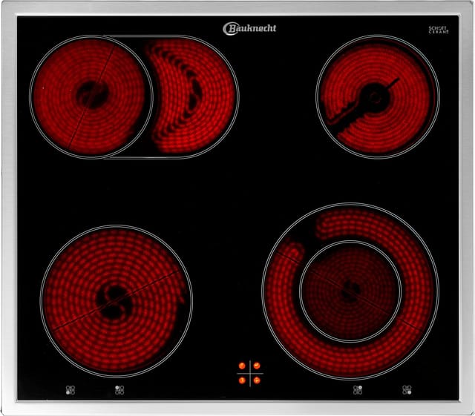Tap the front-left zone indicator icon

pyautogui.click(x=71, y=390)
